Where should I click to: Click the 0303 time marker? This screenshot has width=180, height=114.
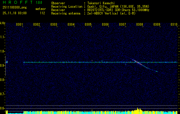pos(54,24)
